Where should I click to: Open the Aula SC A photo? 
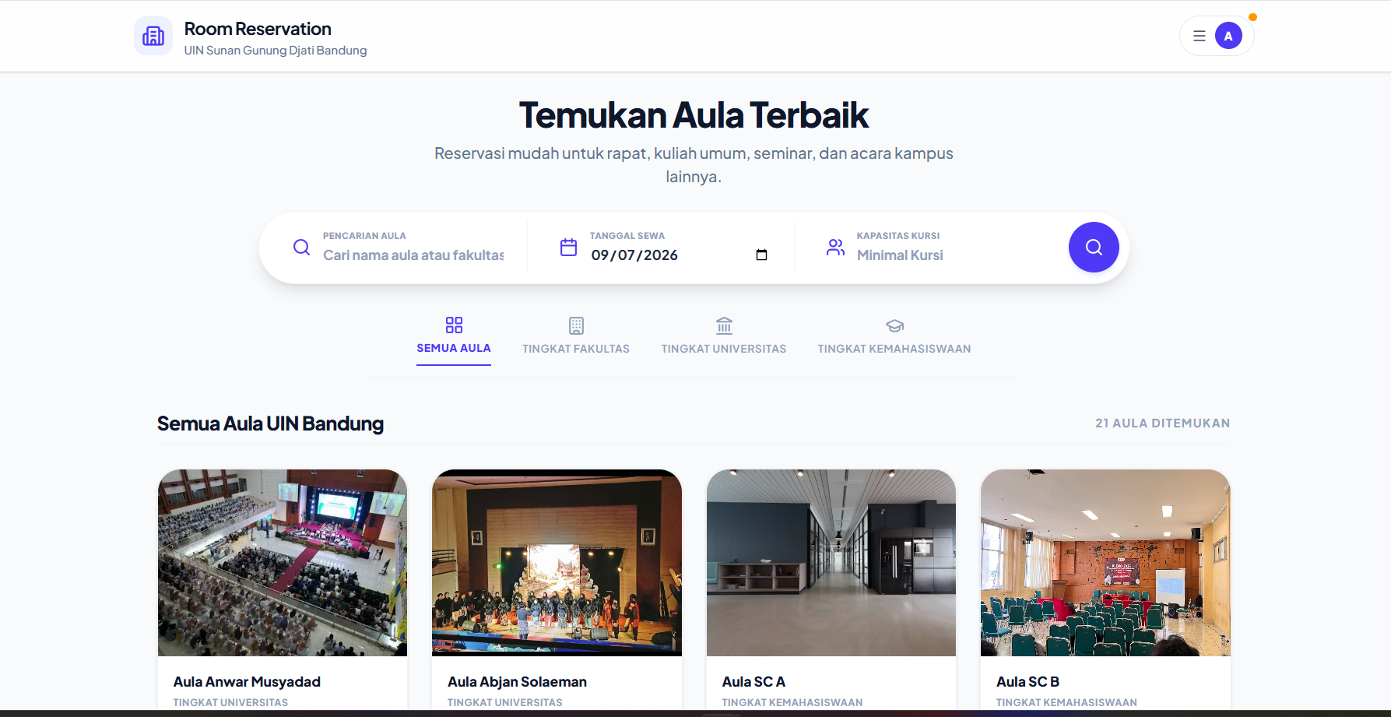(x=831, y=563)
